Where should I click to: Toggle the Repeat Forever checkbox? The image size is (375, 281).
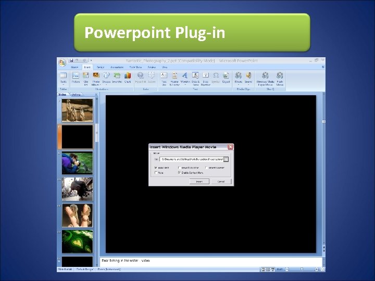(206, 168)
